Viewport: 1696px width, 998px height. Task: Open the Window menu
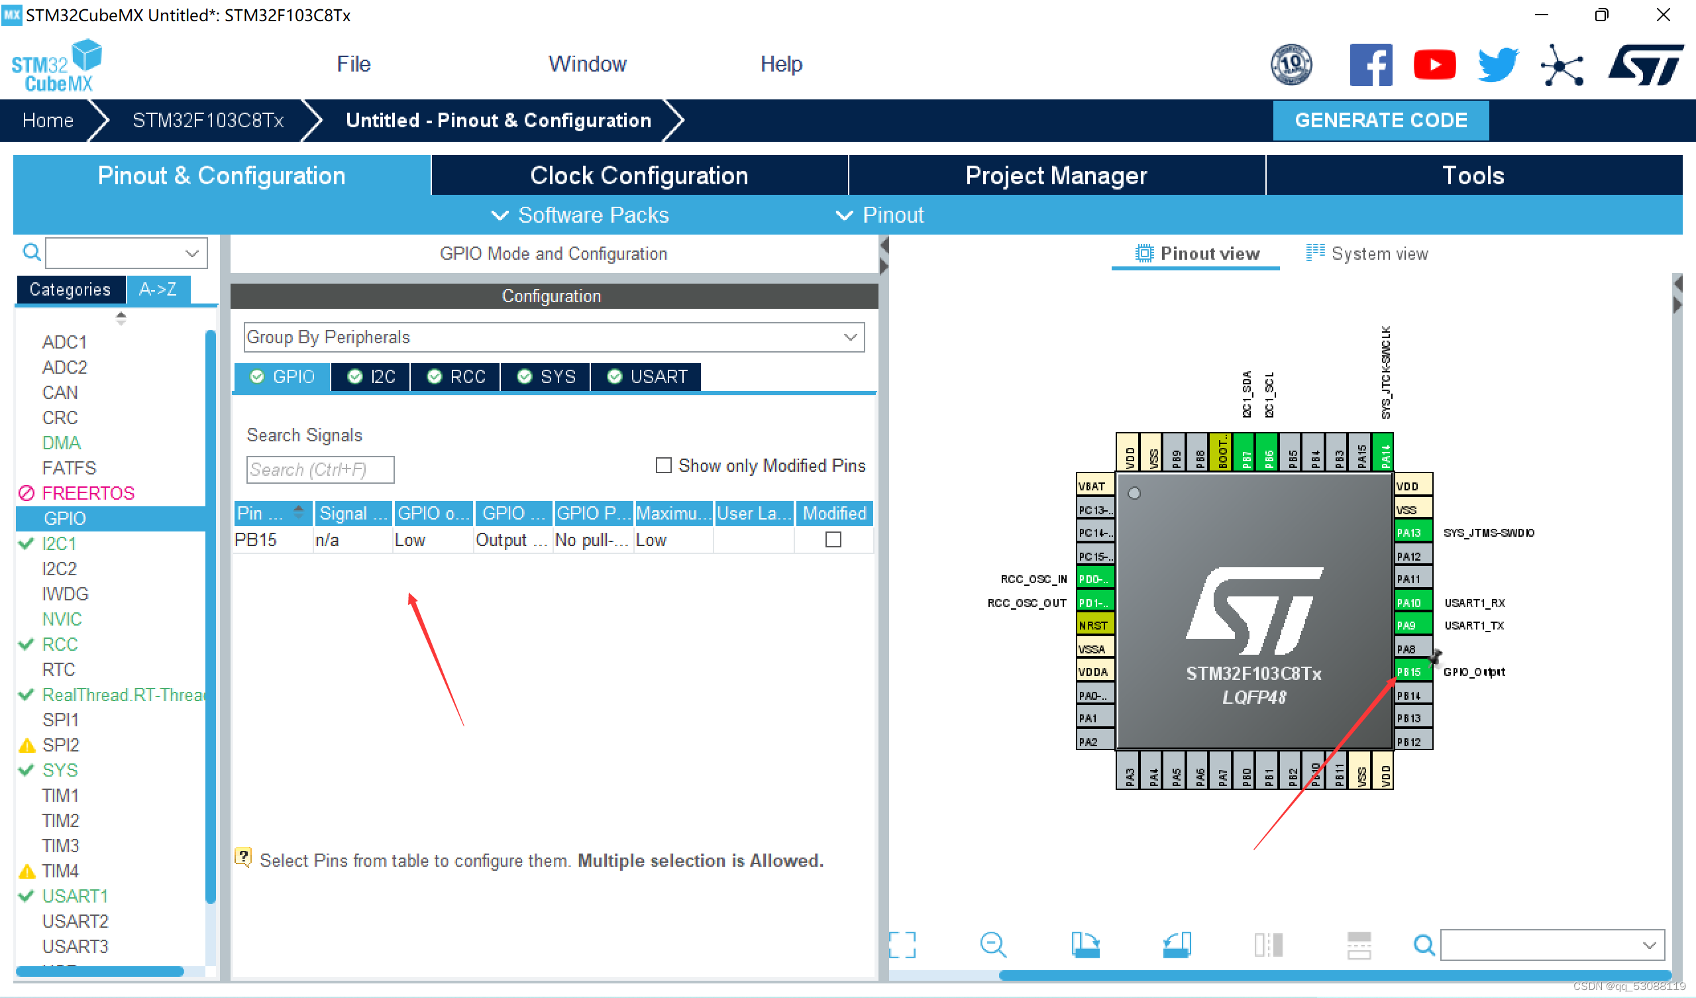[x=587, y=64]
